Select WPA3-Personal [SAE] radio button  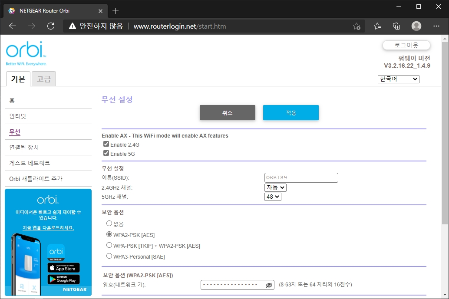109,256
